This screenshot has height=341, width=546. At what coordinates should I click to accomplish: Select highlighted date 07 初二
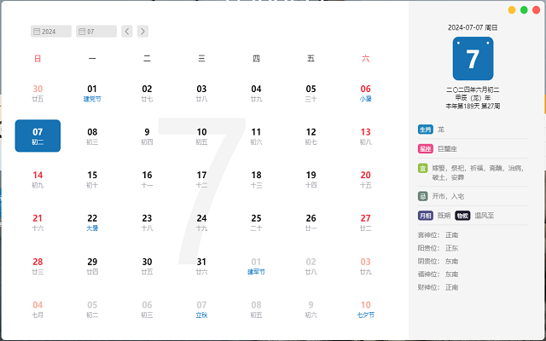[38, 136]
